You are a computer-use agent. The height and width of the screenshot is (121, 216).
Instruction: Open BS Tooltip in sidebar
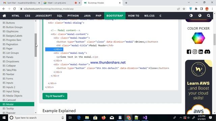click(x=8, y=109)
